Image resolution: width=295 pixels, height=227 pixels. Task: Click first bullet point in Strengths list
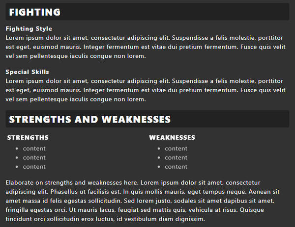click(x=17, y=149)
